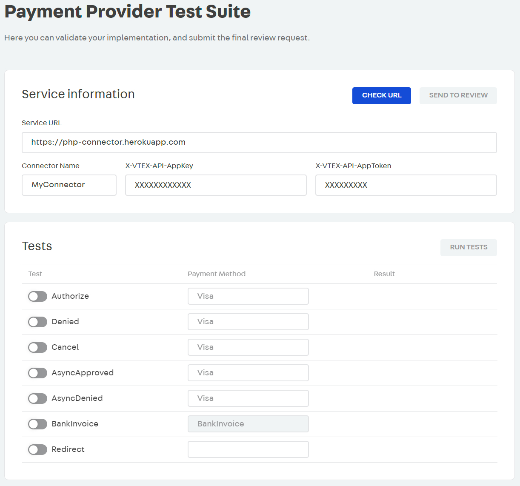The width and height of the screenshot is (520, 486).
Task: Click the SEND TO REVIEW button
Action: (458, 95)
